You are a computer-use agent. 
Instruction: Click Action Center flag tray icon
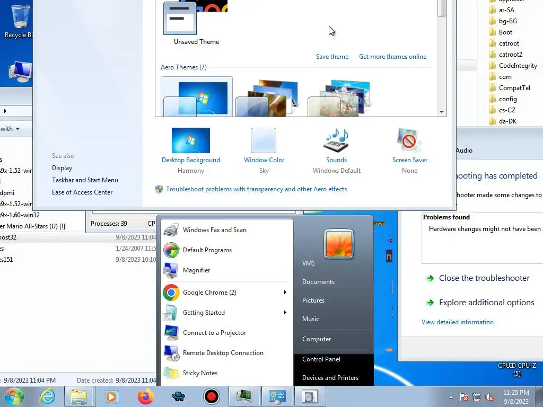coord(464,397)
